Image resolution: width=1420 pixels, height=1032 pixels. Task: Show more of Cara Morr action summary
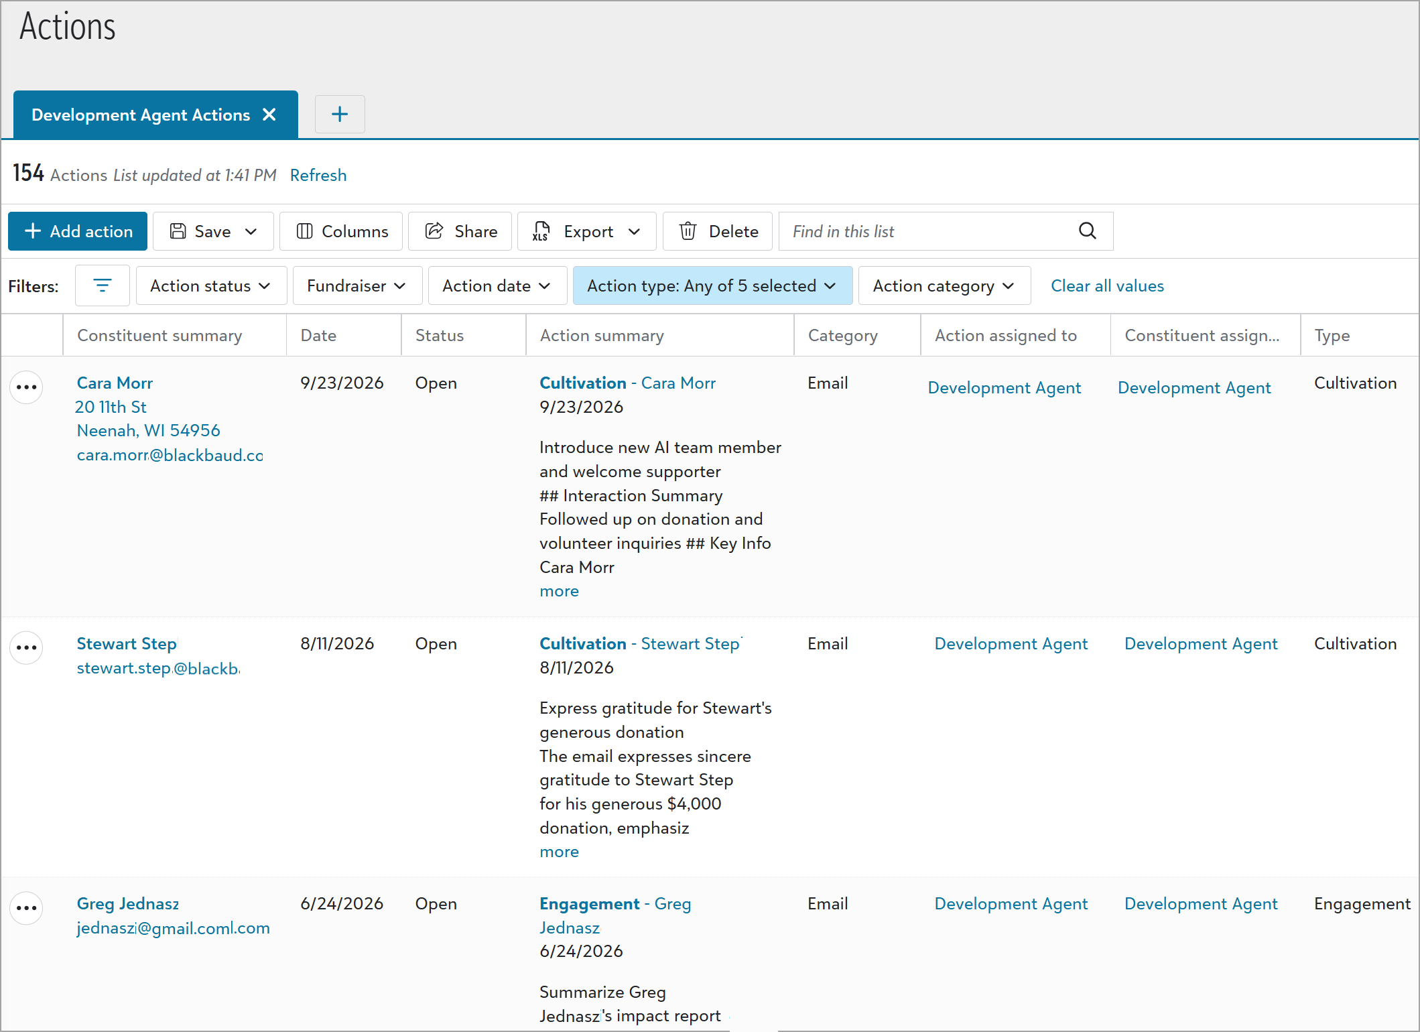coord(559,591)
